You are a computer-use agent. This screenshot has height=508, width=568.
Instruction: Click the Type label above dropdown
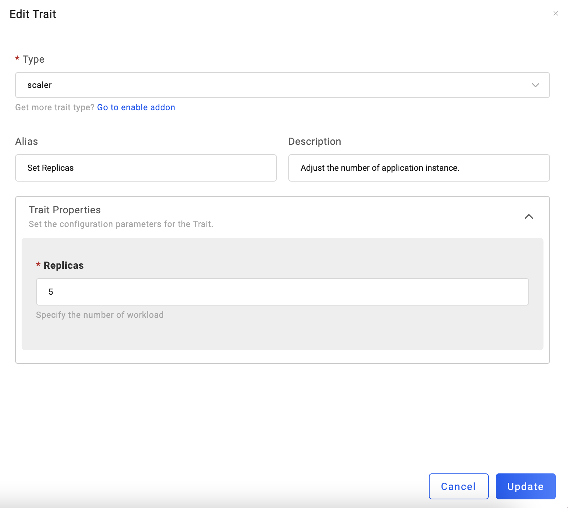click(x=34, y=59)
